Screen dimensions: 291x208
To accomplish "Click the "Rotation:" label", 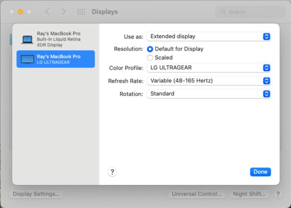I will pyautogui.click(x=131, y=94).
